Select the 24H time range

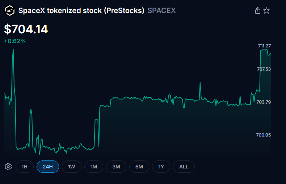coord(48,167)
